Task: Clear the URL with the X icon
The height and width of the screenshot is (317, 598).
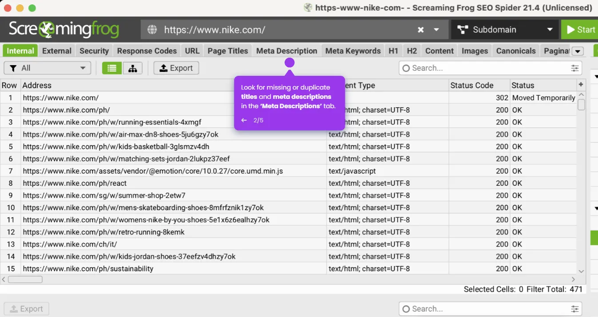Action: coord(420,30)
